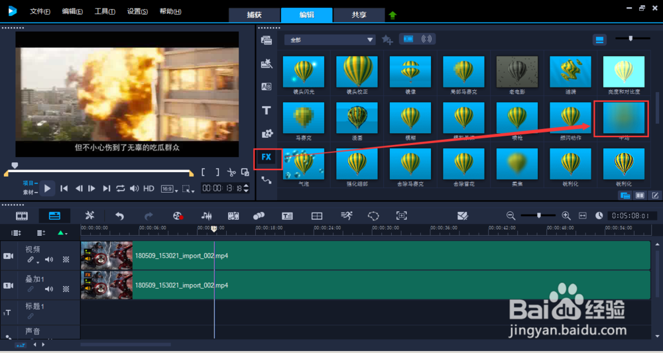Open the motion tracking runner icon

click(x=346, y=216)
